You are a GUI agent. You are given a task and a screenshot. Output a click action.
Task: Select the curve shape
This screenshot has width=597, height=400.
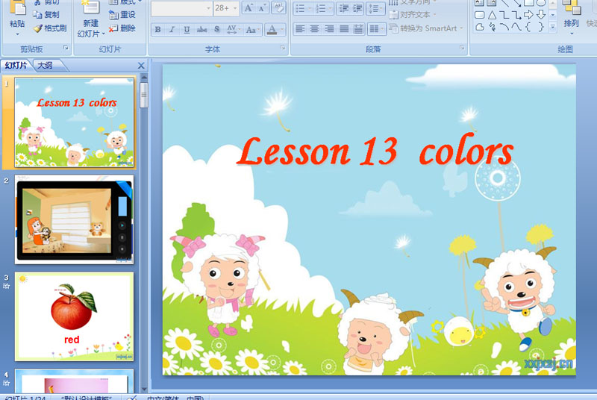pos(516,27)
